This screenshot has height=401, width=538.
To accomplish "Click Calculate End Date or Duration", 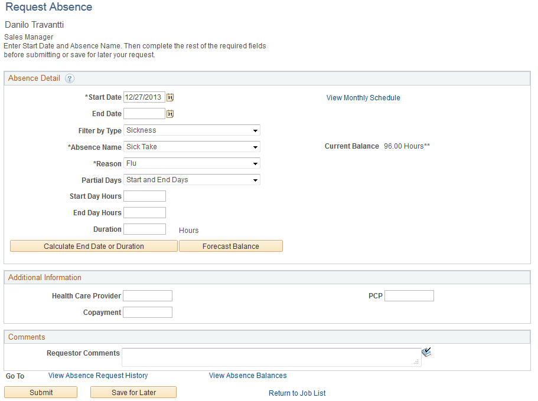I will [x=93, y=245].
